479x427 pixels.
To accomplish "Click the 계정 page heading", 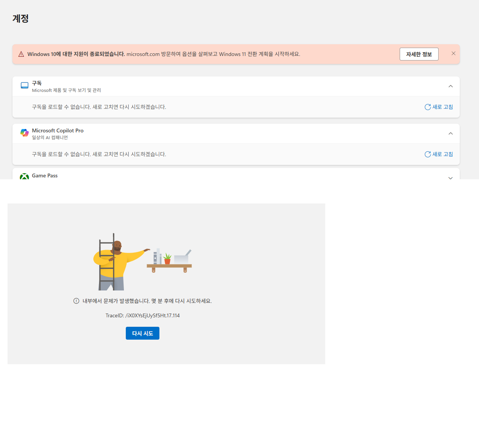I will click(x=21, y=19).
